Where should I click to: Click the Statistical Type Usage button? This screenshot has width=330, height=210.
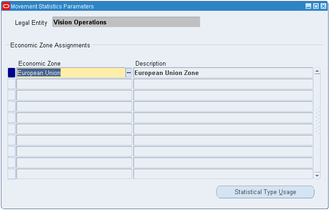click(x=265, y=192)
